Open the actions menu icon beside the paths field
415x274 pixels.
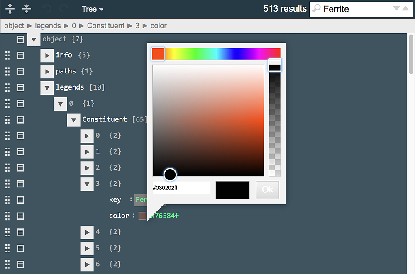point(20,71)
